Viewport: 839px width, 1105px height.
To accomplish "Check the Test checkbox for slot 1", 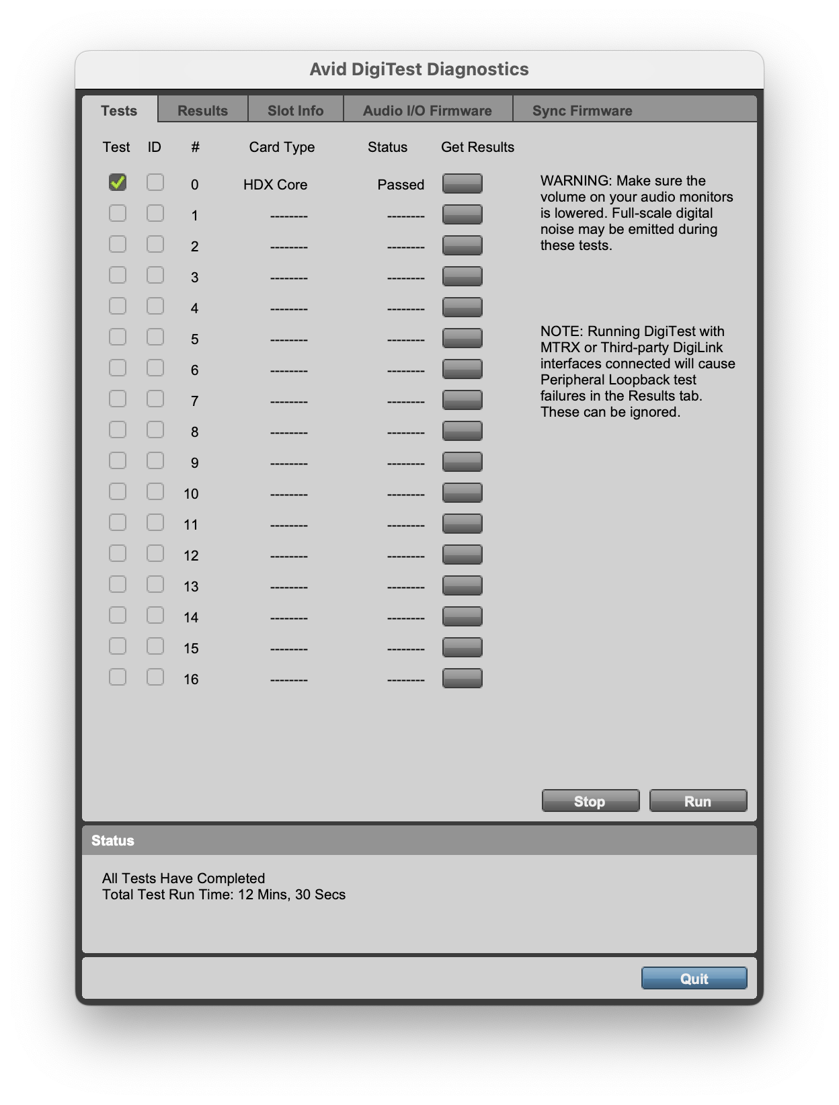I will pos(118,213).
